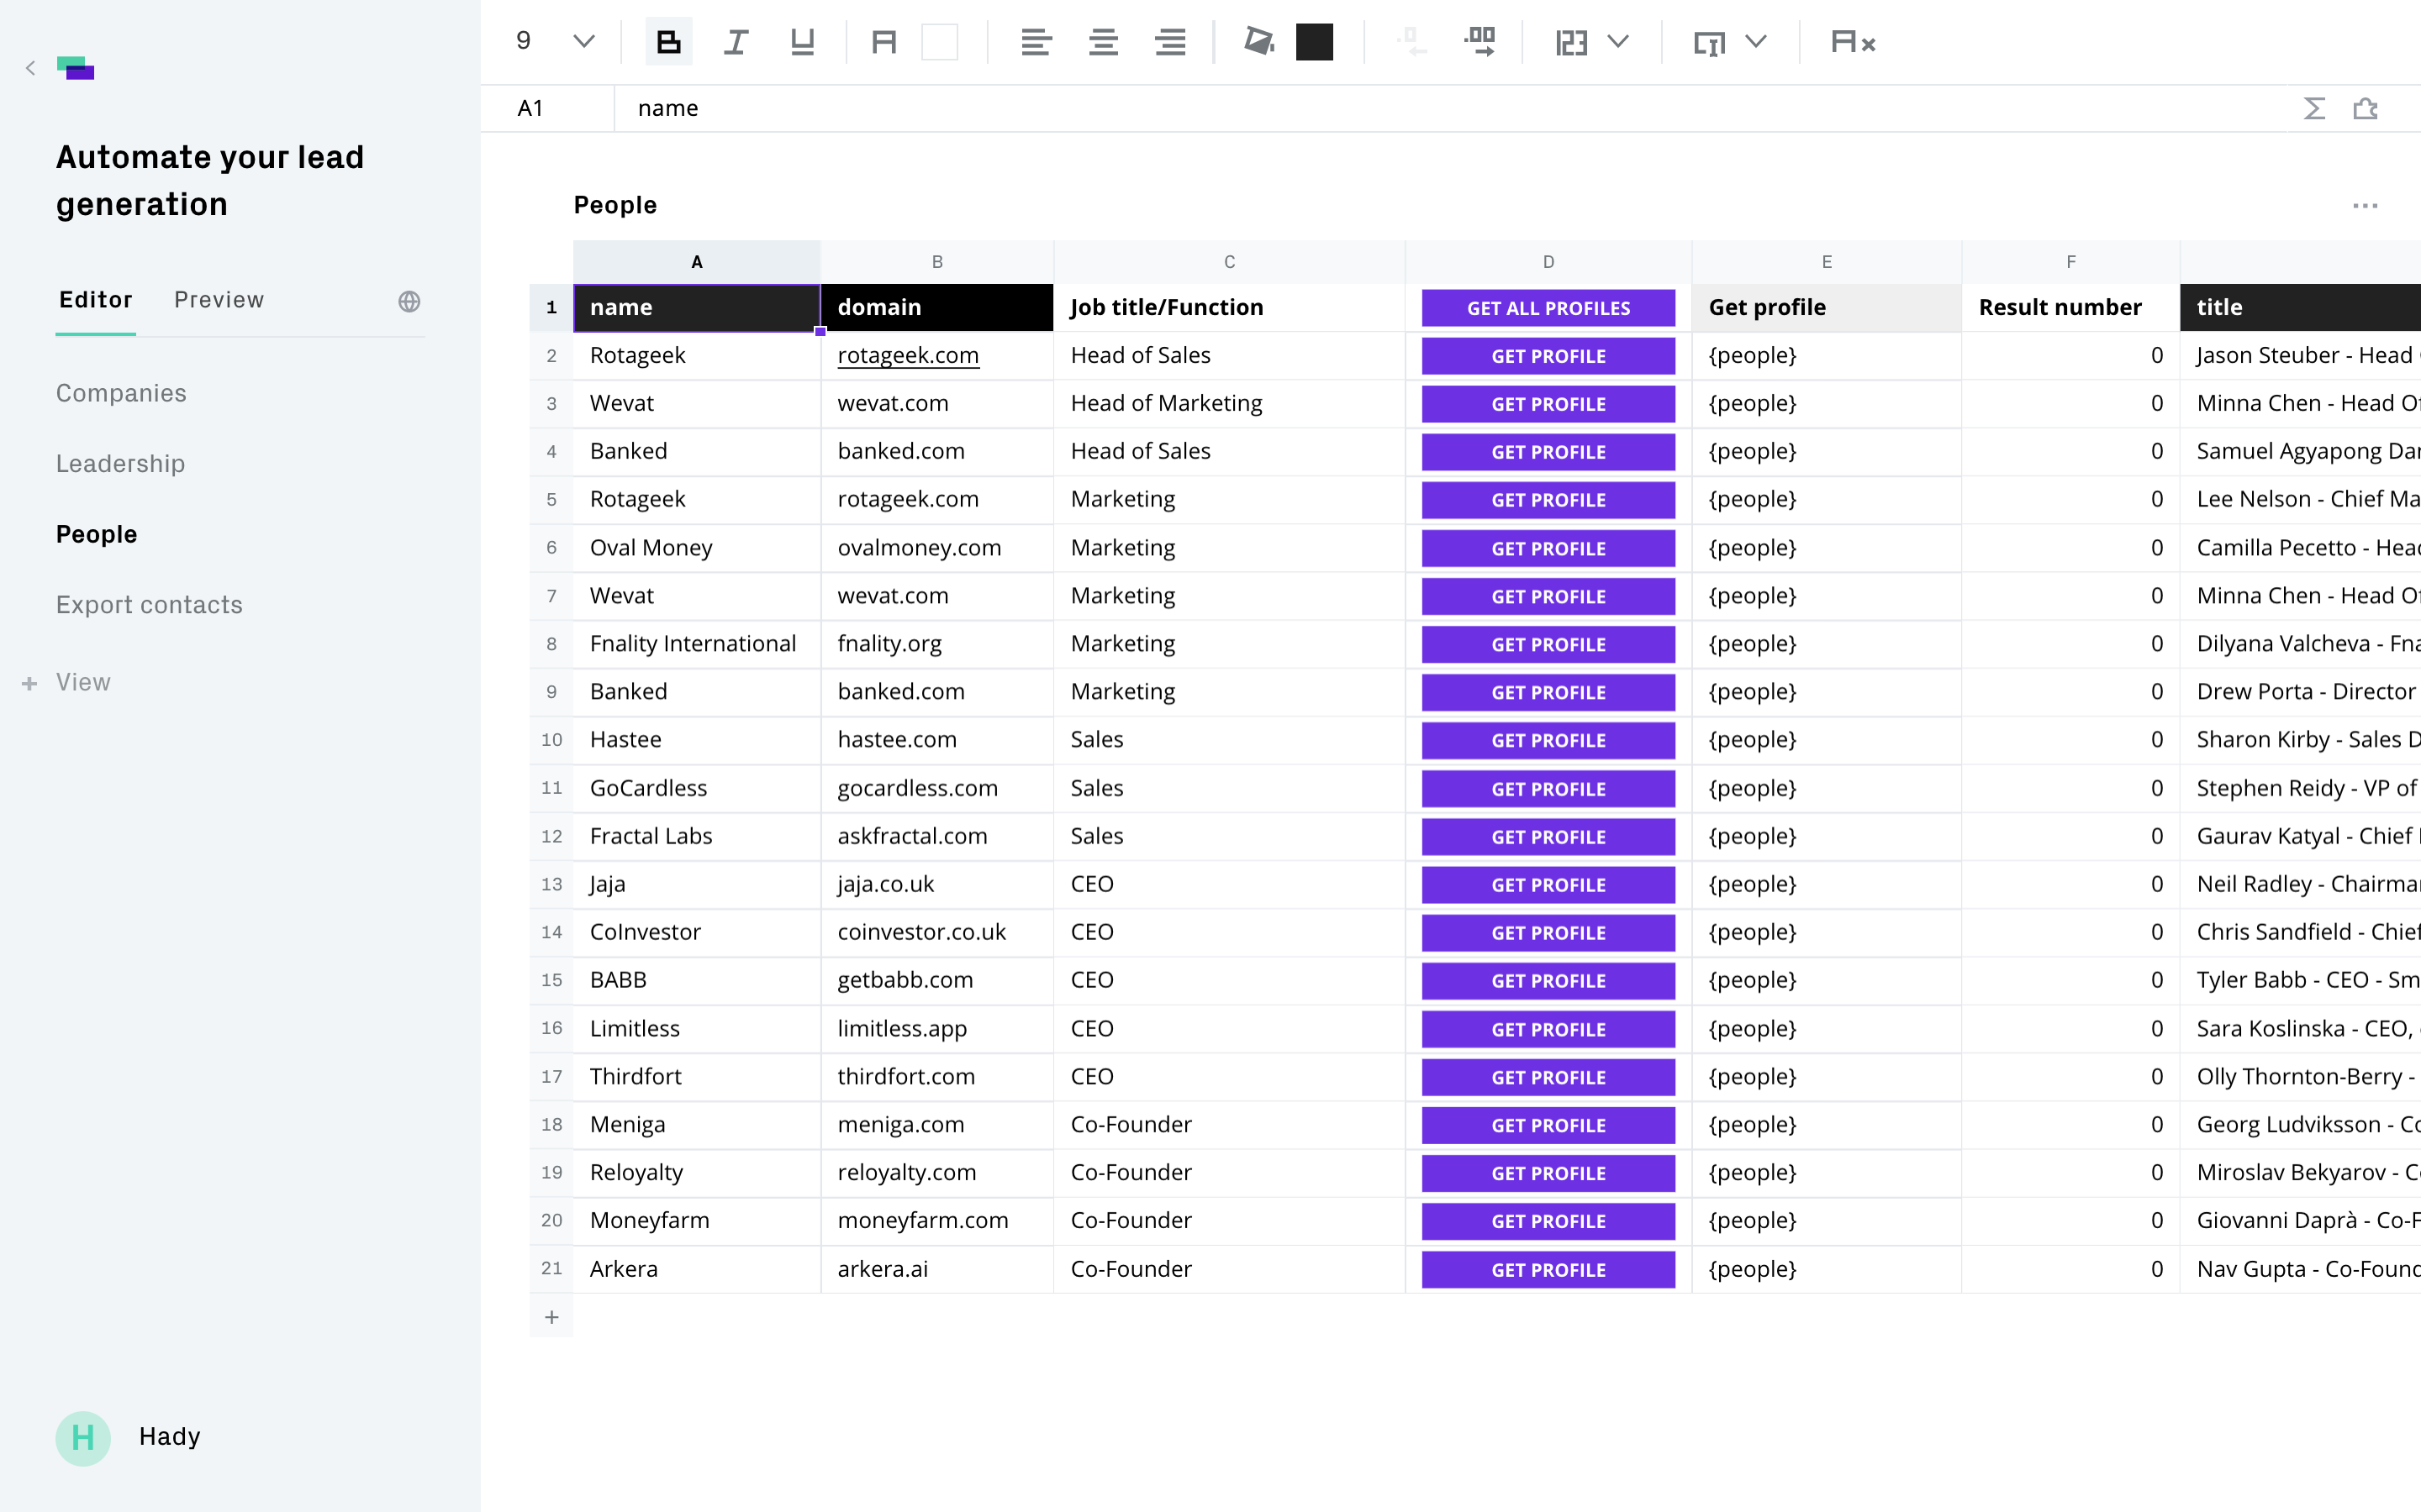
Task: Select row 10 header
Action: [x=551, y=740]
